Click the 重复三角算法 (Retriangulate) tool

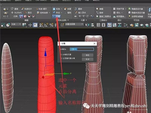pos(103,16)
